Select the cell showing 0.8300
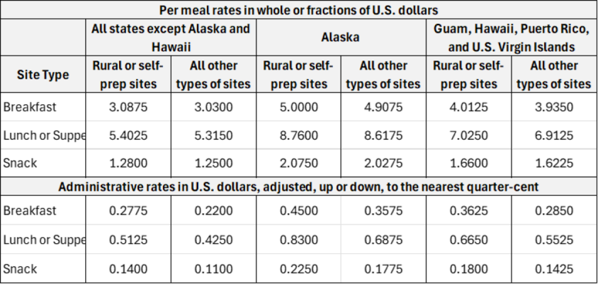This screenshot has width=598, height=284. point(298,240)
